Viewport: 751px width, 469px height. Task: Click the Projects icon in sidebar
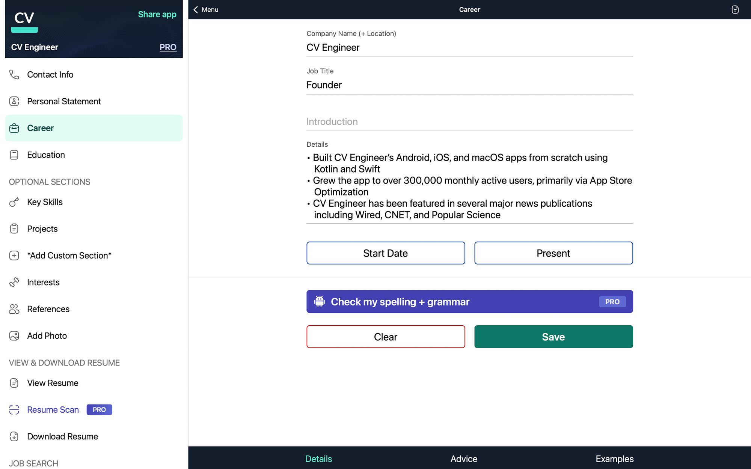(14, 228)
